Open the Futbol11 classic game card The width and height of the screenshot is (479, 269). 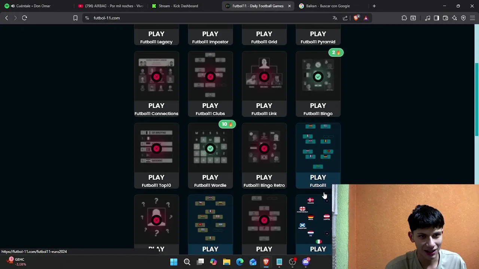[x=318, y=156]
